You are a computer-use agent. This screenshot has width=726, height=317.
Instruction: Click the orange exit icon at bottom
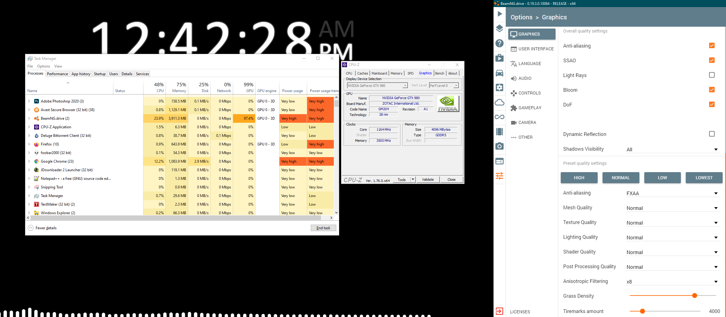pyautogui.click(x=500, y=311)
